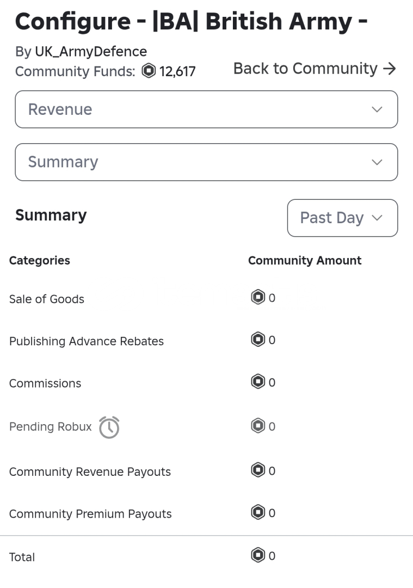Click Robux icon beside Sale of Goods

coord(257,297)
